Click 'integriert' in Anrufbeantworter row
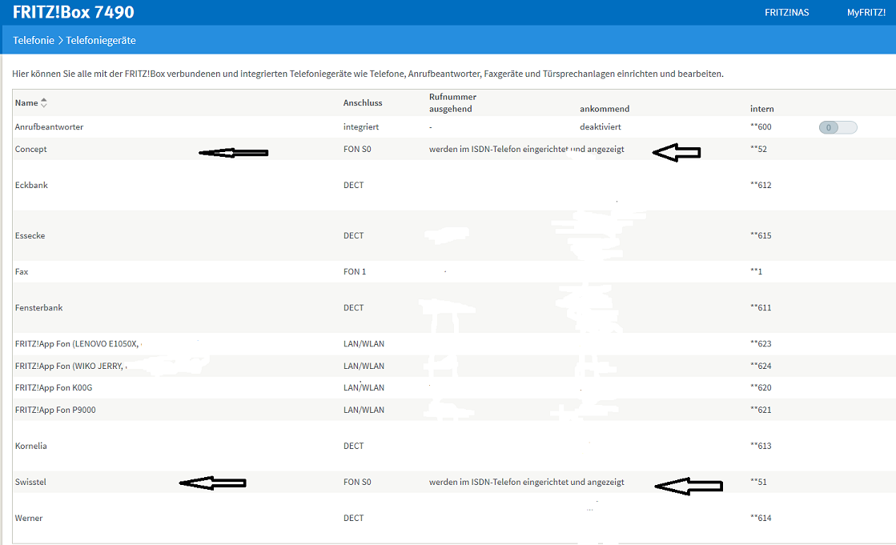This screenshot has width=896, height=545. pos(361,126)
